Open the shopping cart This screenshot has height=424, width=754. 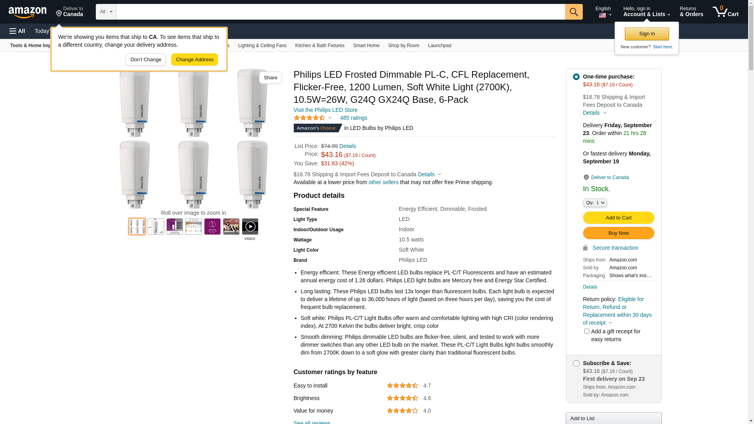click(x=725, y=12)
